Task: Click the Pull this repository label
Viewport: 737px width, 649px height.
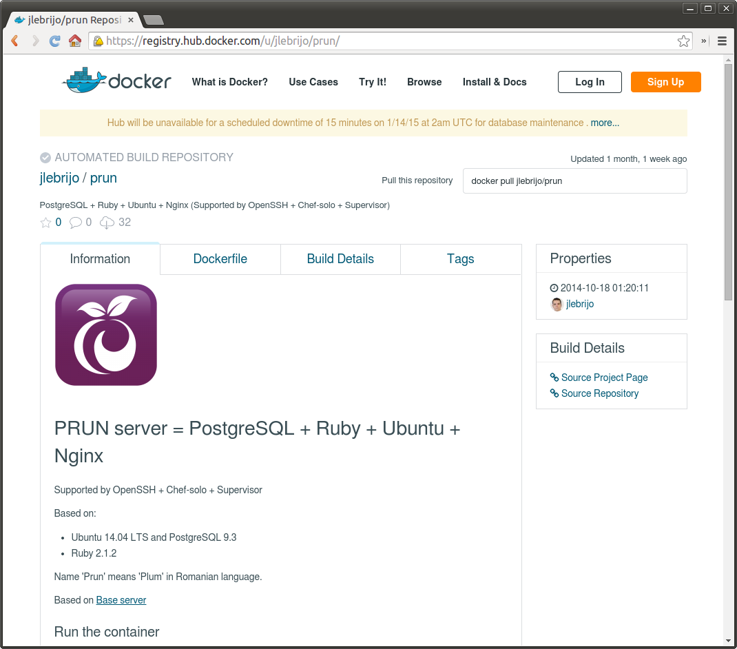Action: (x=417, y=181)
